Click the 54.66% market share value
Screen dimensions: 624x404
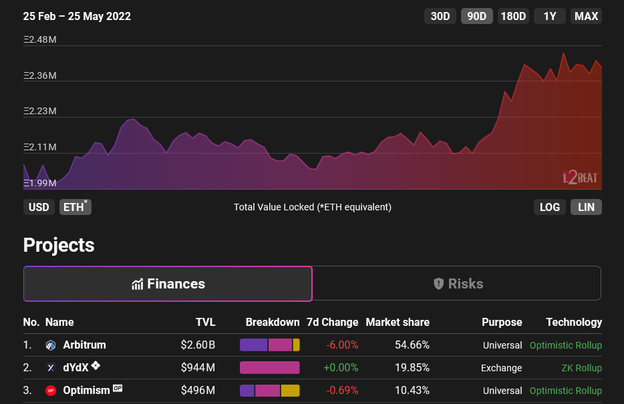(412, 345)
